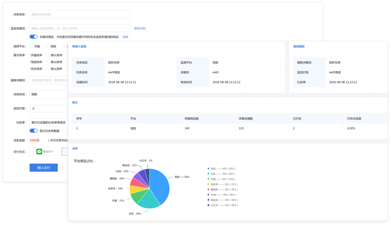
Task: Toggle the 显示白名单数据 switch
Action: [33, 131]
